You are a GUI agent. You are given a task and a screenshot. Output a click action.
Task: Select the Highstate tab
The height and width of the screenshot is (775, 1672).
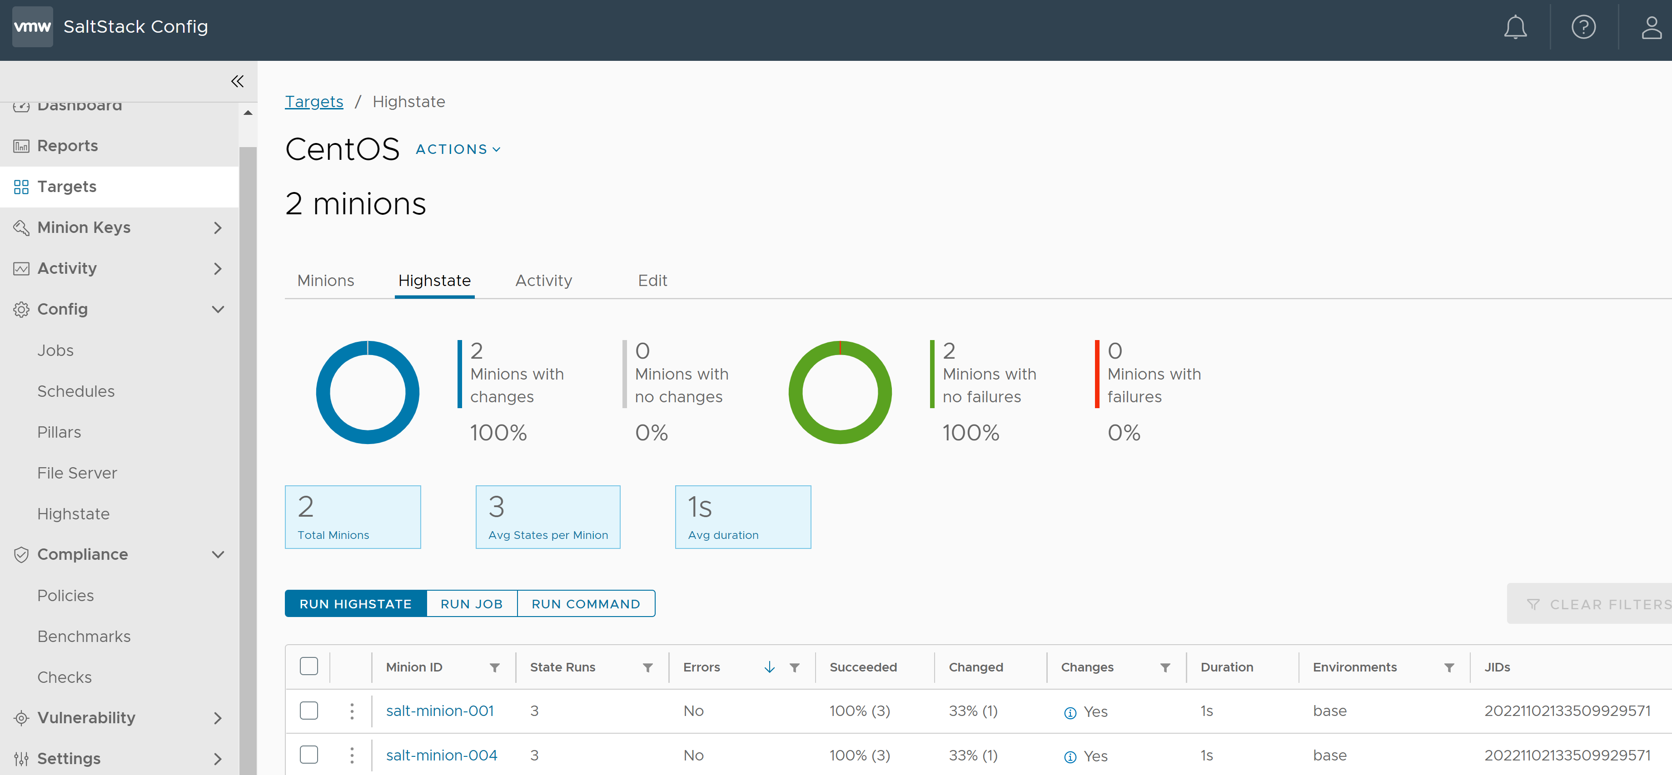tap(434, 281)
